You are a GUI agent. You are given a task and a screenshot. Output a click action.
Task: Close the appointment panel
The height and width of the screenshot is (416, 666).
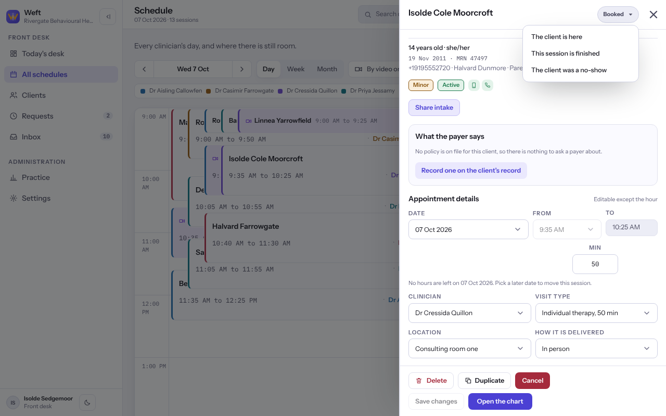pos(654,15)
